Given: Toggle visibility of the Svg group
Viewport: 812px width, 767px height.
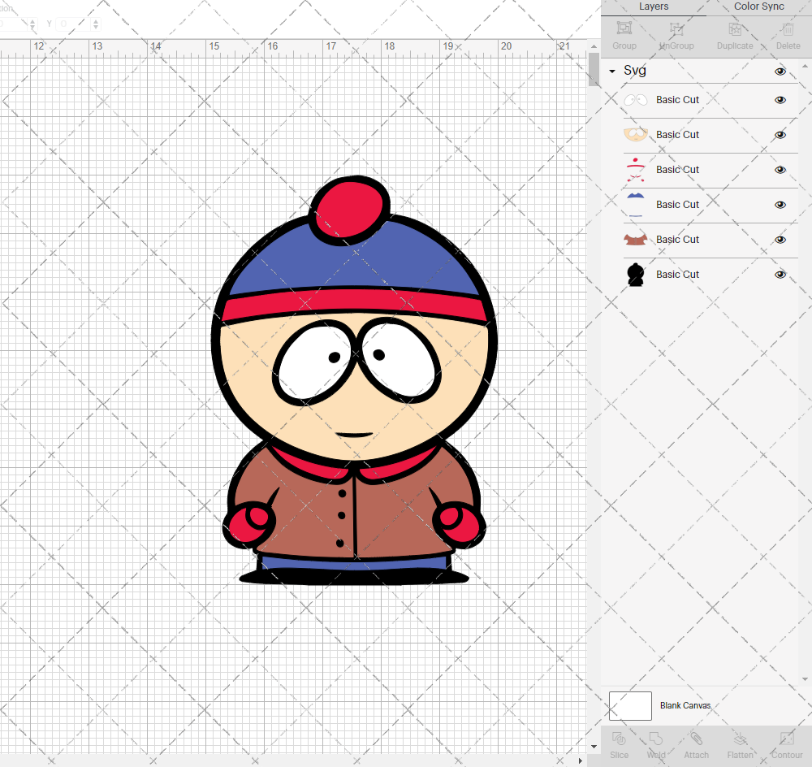Looking at the screenshot, I should coord(780,71).
